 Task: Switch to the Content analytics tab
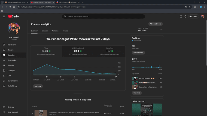(45, 31)
